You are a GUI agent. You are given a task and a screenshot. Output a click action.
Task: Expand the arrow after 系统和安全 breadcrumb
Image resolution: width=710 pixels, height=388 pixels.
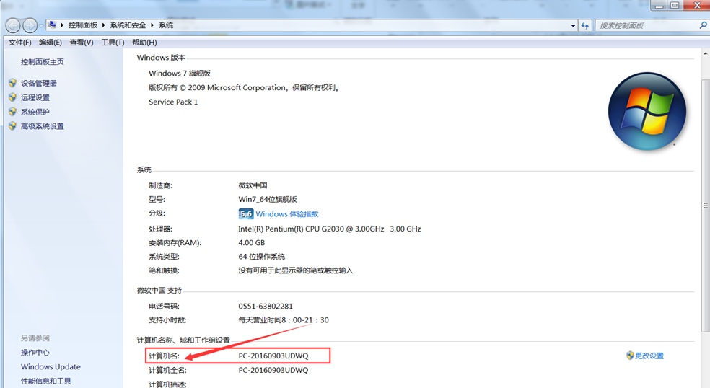(x=152, y=25)
